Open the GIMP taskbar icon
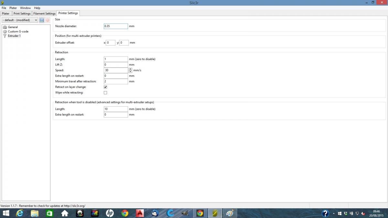This screenshot has height=218, width=388. pos(185,213)
